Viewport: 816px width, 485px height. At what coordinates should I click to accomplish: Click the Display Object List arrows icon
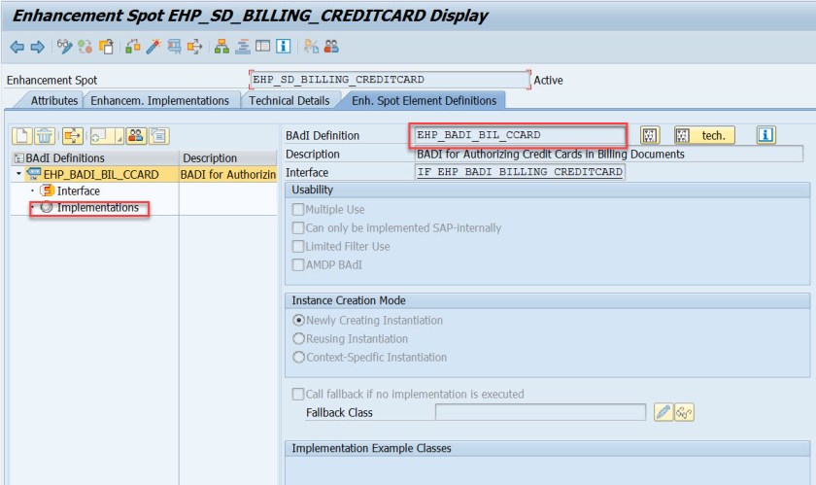pos(194,47)
